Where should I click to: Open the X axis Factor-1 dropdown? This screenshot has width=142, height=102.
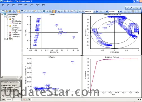(94, 12)
